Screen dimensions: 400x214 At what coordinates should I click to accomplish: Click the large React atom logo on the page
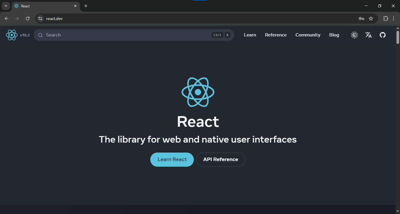198,92
